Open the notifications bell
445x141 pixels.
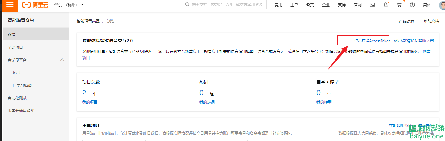(x=386, y=5)
